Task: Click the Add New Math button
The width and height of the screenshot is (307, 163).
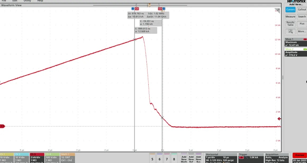Action: [184, 158]
